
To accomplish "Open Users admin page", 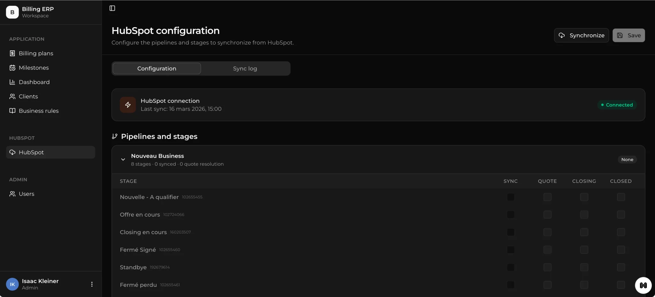I will pyautogui.click(x=51, y=194).
